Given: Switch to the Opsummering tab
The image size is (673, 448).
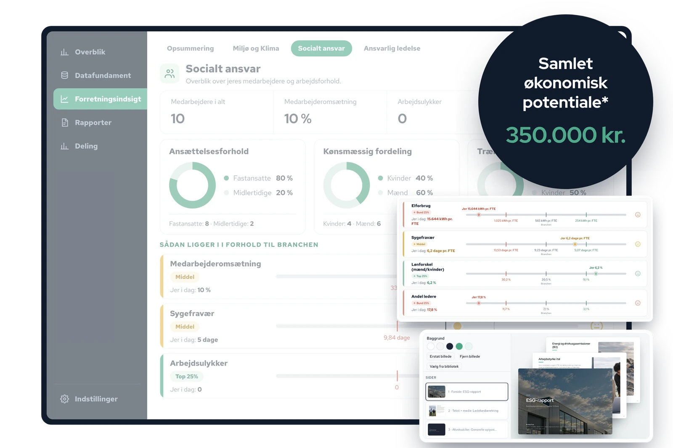Looking at the screenshot, I should tap(190, 48).
